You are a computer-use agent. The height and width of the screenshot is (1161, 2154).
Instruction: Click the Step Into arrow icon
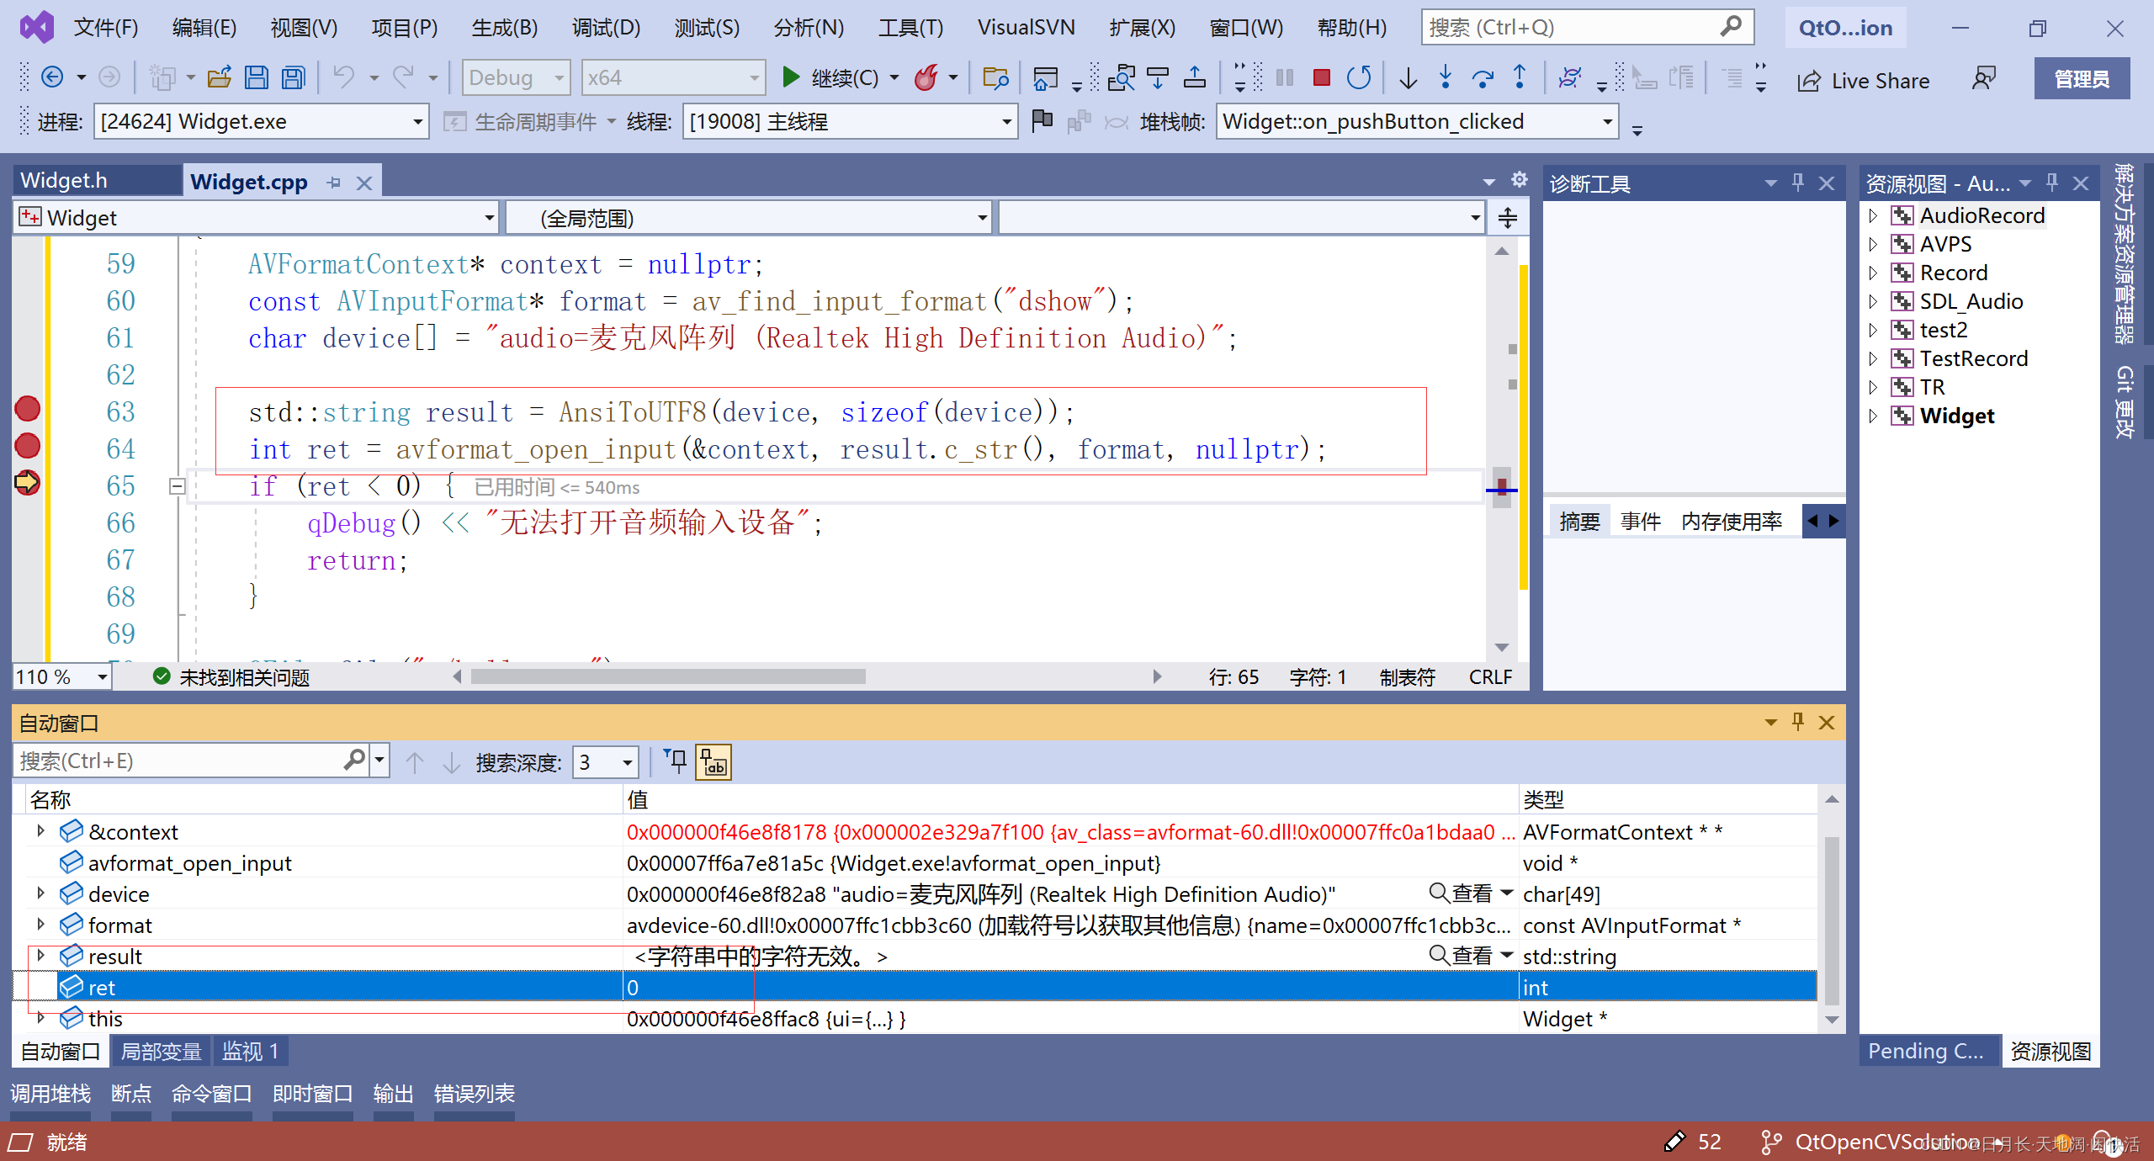pos(1445,78)
